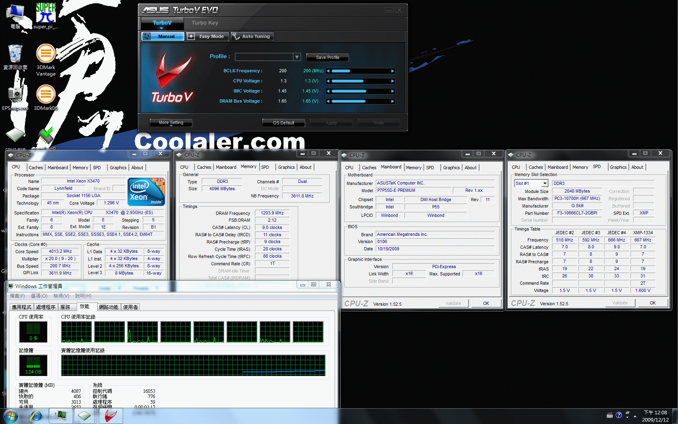
Task: Open the super_pi desktop icon
Action: click(x=46, y=15)
